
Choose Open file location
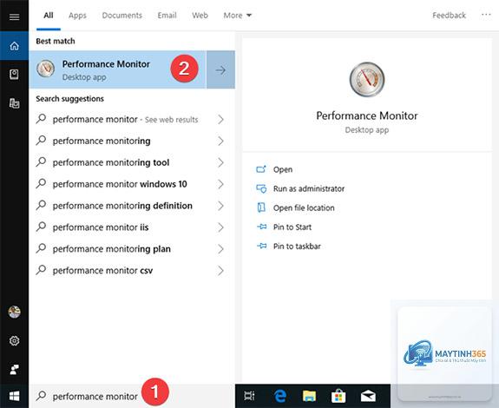click(304, 207)
